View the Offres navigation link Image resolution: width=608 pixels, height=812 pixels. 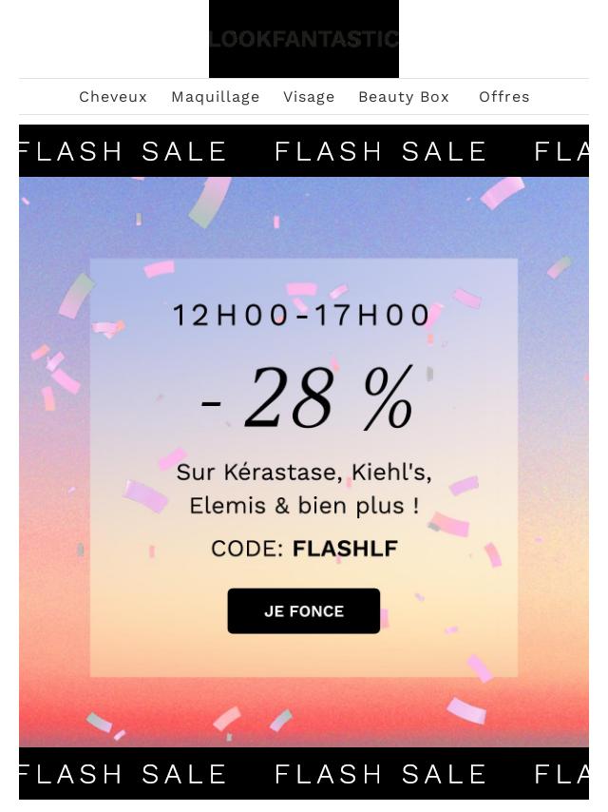tap(504, 97)
